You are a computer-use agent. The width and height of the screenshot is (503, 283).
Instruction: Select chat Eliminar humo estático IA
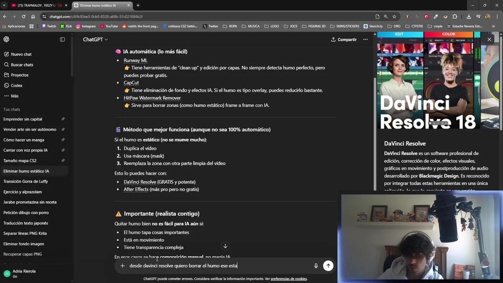(x=34, y=171)
